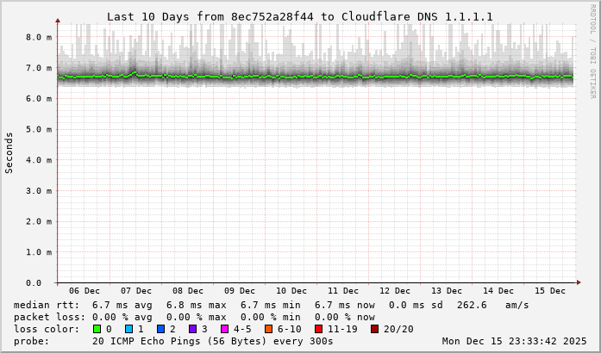This screenshot has width=601, height=353.
Task: Select the red 11-19 loss swatch
Action: click(x=318, y=329)
